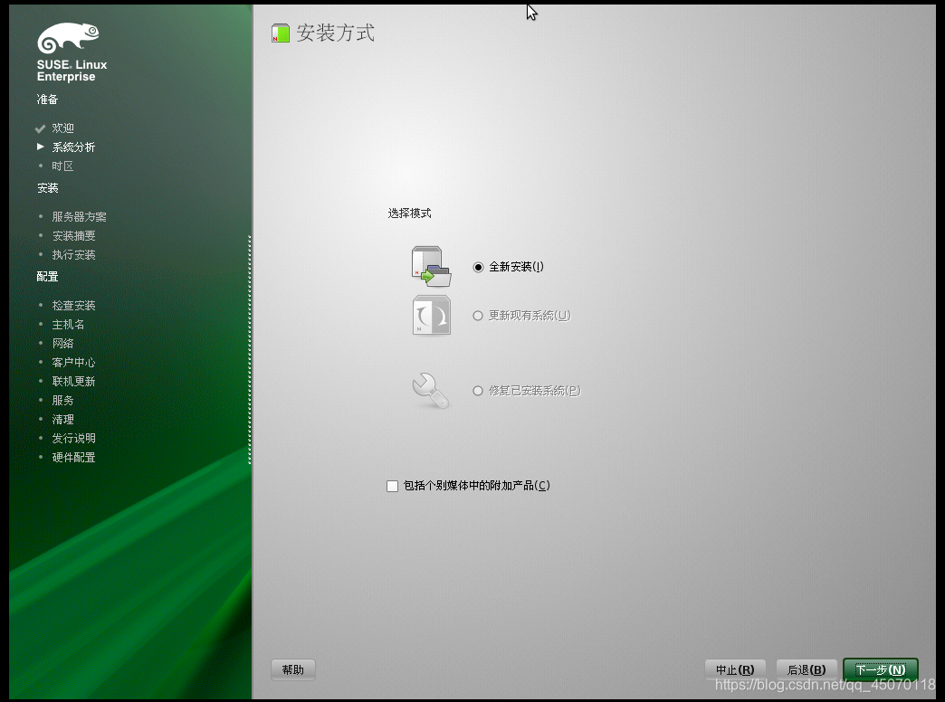The width and height of the screenshot is (945, 702).
Task: Click the arrow marker beside 系统分析
Action: (x=41, y=147)
